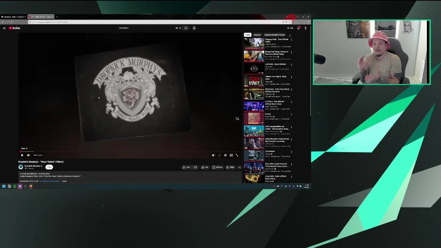Viewport: 441px width, 248px height.
Task: Open the Dropkick Murphys channel avatar
Action: coord(21,167)
